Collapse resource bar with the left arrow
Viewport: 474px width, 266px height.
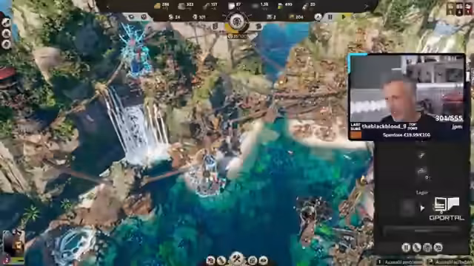(x=107, y=7)
